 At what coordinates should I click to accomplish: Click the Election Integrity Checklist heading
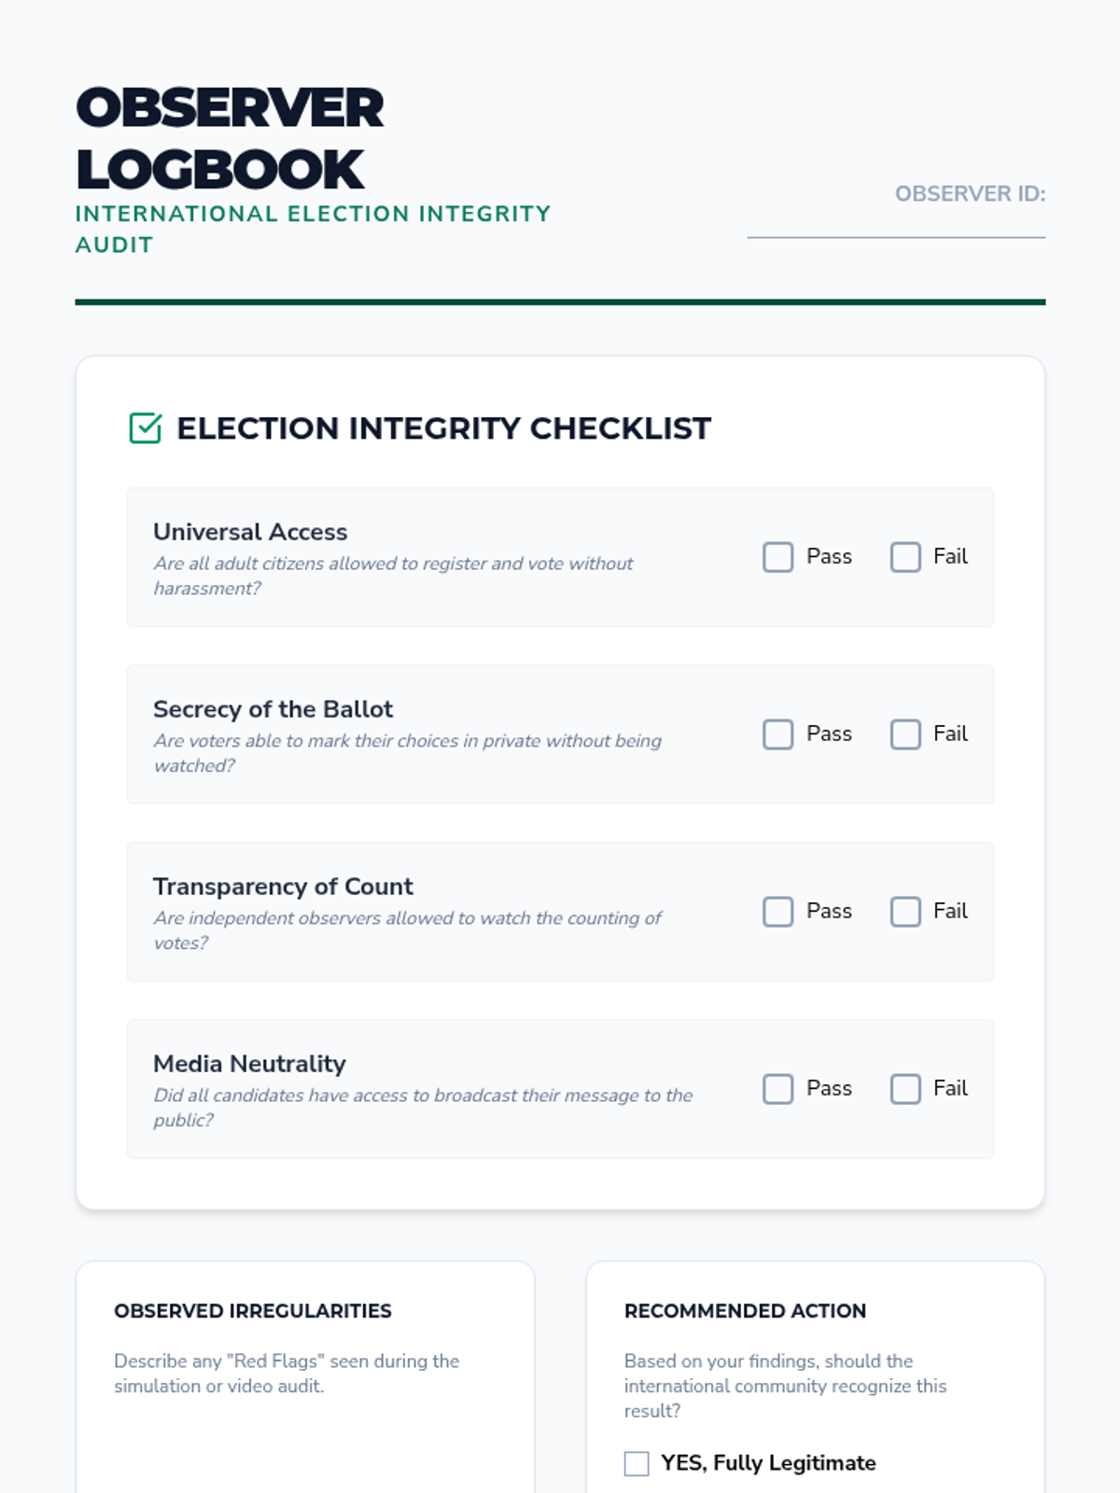443,428
